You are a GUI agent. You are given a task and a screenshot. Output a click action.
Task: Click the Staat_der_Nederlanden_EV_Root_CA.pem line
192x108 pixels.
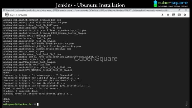38,43
